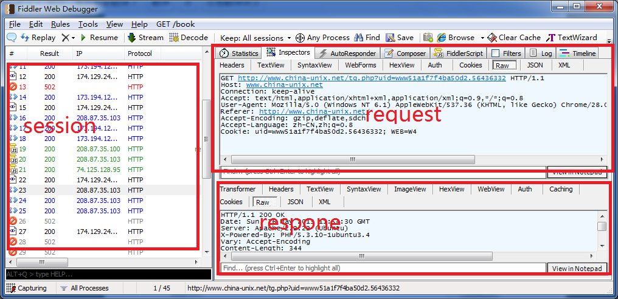
Task: Open the Edit menu
Action: click(x=36, y=24)
